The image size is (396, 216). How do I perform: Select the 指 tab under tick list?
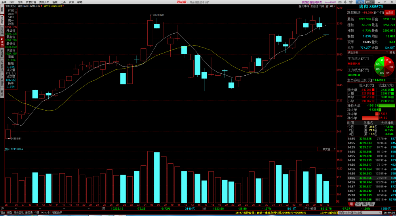tap(371, 204)
